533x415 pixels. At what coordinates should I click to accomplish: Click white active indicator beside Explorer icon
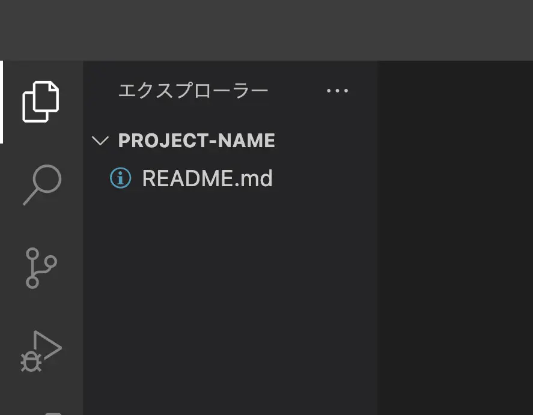click(2, 101)
